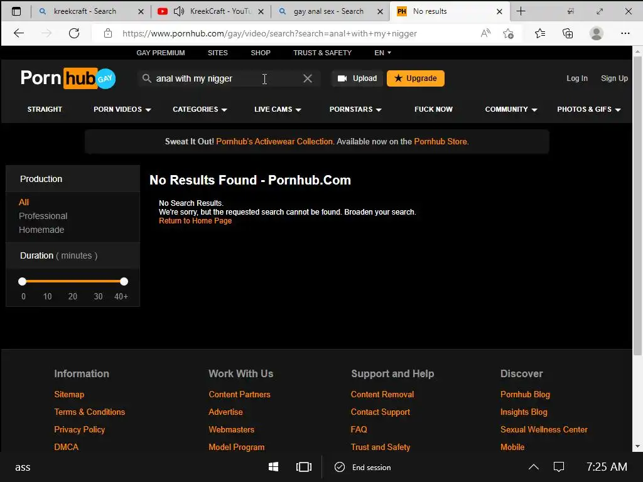Open the Collections icon
The image size is (643, 482).
coord(568,33)
